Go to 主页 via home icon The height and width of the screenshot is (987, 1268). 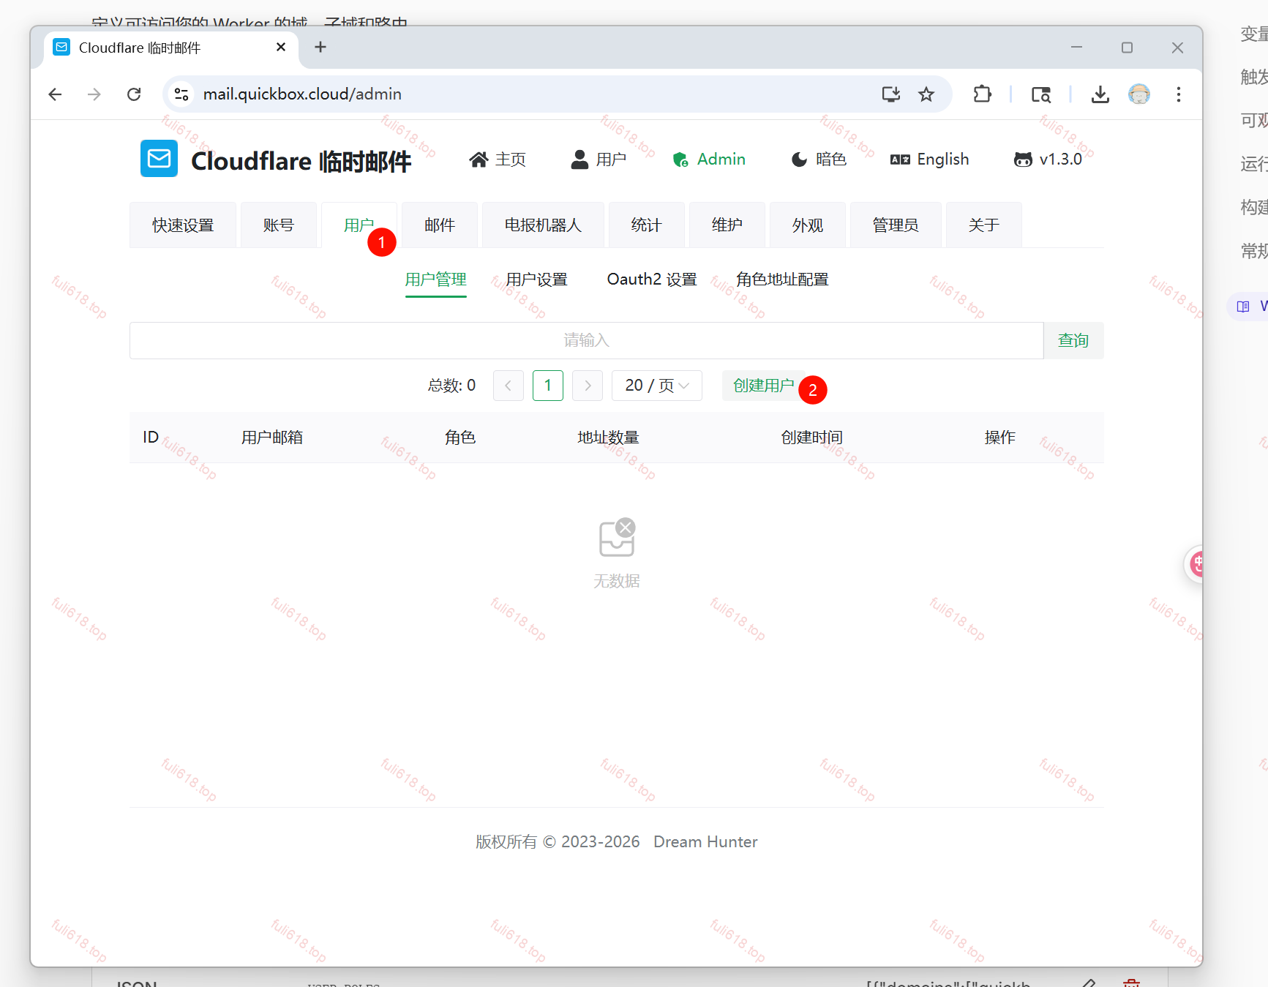pyautogui.click(x=498, y=160)
